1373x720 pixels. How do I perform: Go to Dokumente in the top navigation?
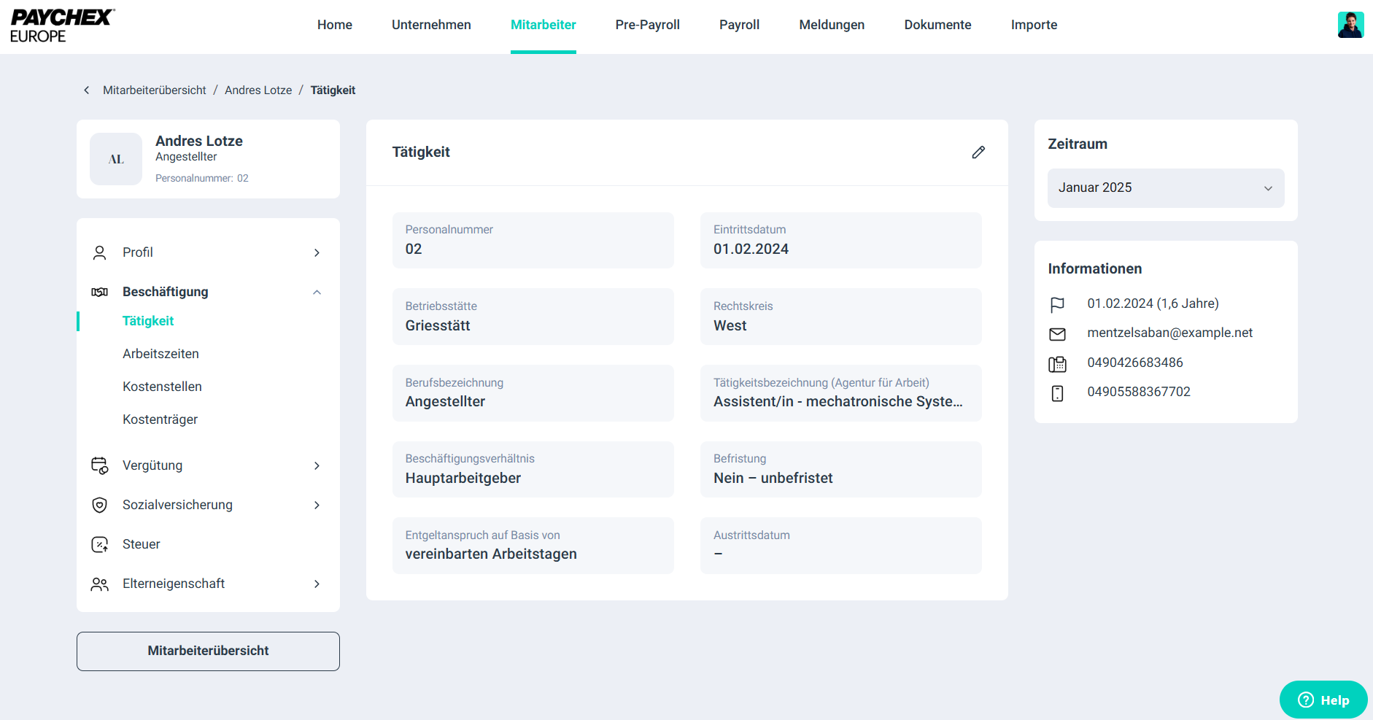[937, 25]
